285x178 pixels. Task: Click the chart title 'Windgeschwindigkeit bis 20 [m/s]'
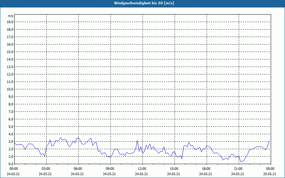[144, 3]
